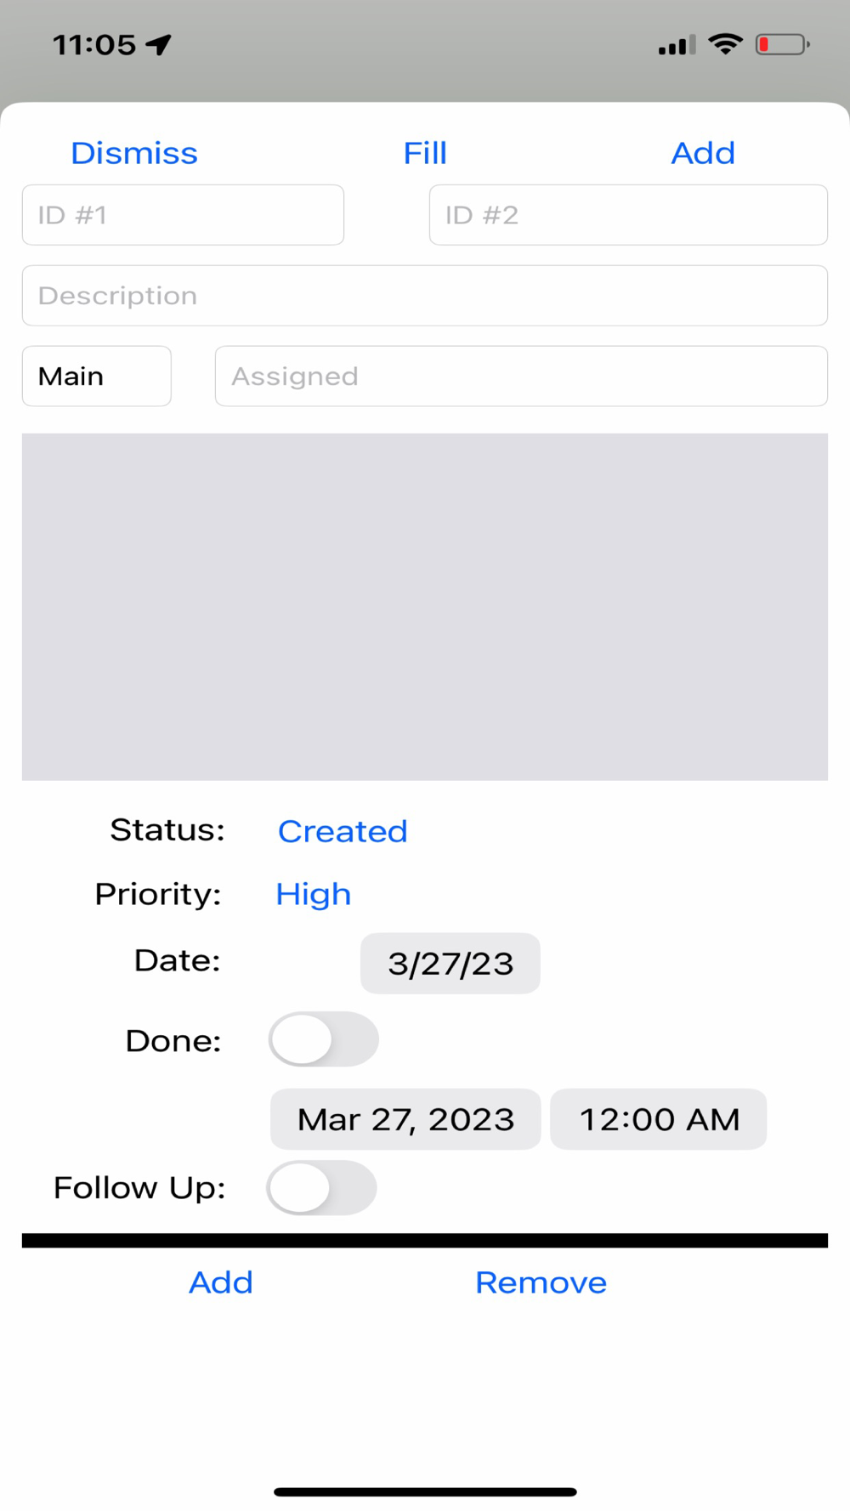Tap the top-right Add button
This screenshot has width=850, height=1511.
[x=703, y=153]
